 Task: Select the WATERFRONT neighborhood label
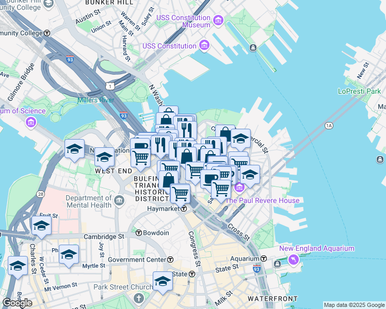pyautogui.click(x=272, y=299)
